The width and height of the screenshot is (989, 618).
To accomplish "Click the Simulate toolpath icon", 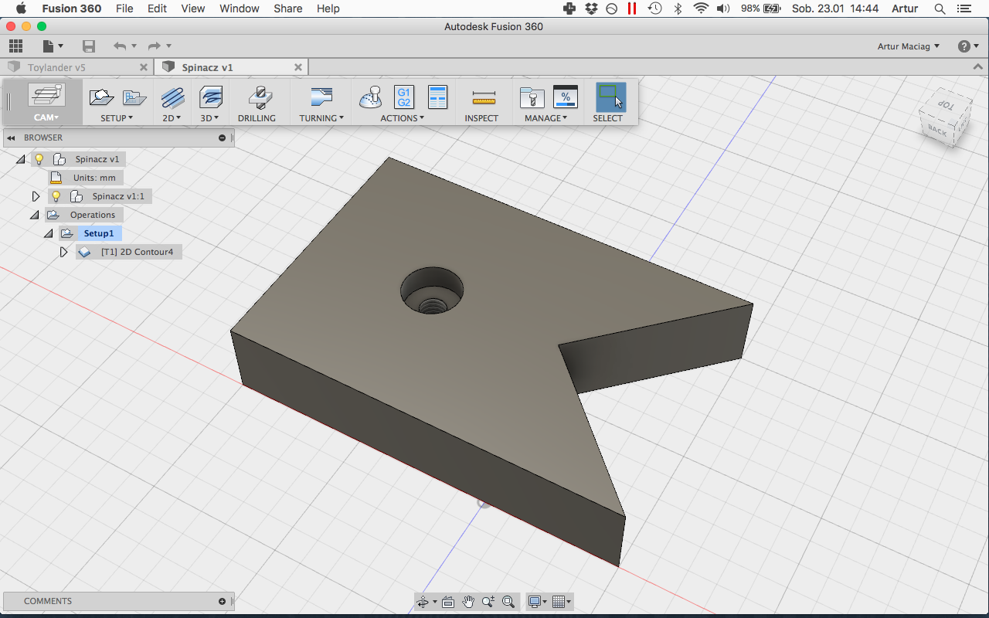I will click(371, 97).
